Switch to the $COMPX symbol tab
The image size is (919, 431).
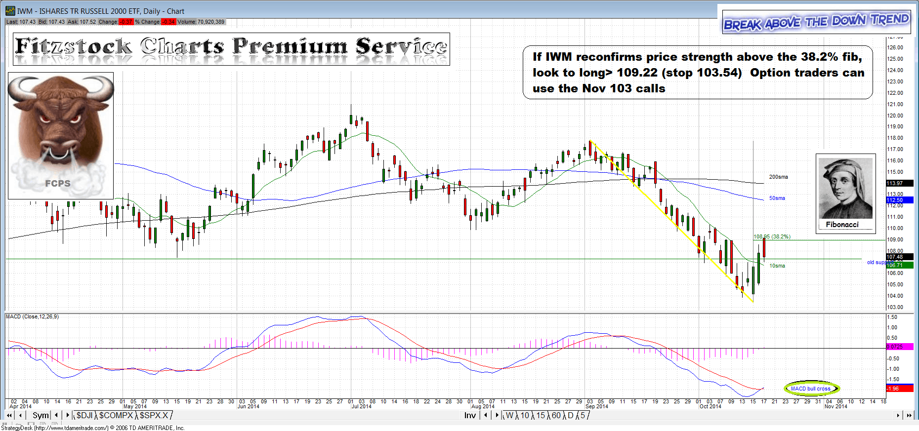coord(116,416)
